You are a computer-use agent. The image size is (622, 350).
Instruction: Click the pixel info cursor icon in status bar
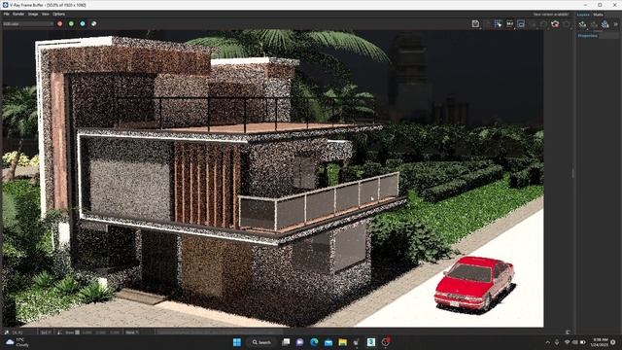(7, 332)
